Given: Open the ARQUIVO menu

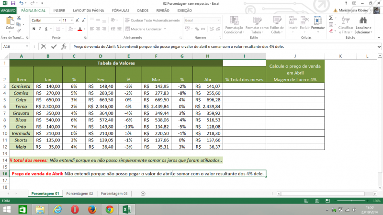Looking at the screenshot, I should 8,11.
